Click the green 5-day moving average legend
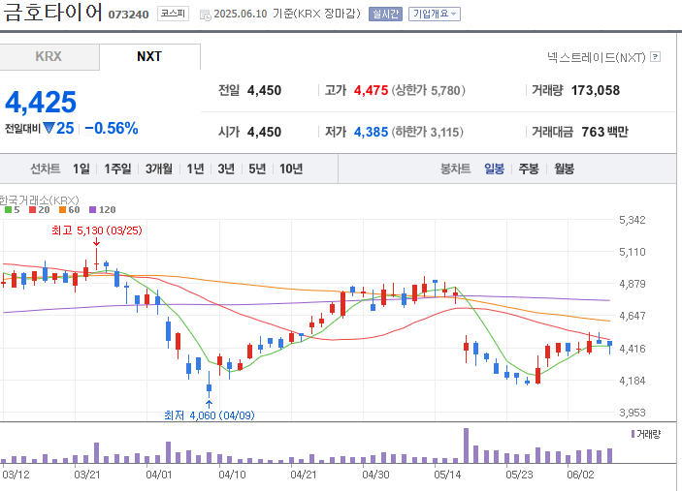The height and width of the screenshot is (491, 682). coord(13,210)
